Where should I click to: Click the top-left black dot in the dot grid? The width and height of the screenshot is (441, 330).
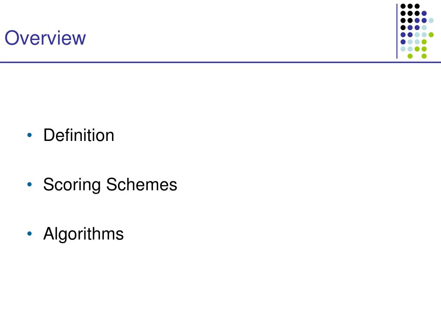click(403, 6)
